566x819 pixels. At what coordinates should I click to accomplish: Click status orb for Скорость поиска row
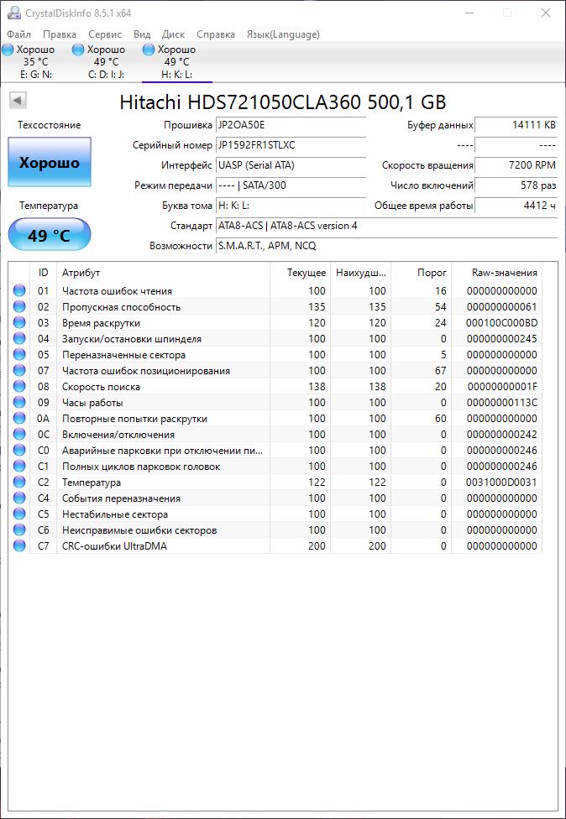[19, 387]
